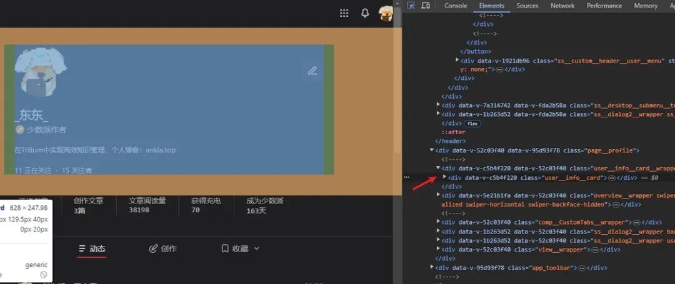The height and width of the screenshot is (284, 675).
Task: Expand the ss__custom__header__user__menu div
Action: [x=457, y=60]
